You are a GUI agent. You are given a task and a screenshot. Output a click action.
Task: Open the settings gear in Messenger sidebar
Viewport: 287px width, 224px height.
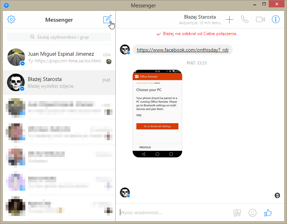click(11, 19)
